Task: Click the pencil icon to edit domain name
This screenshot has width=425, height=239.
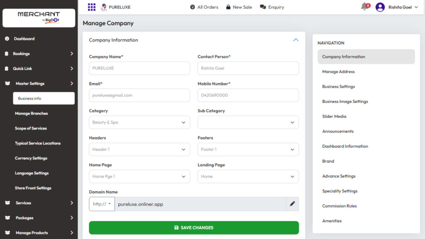Action: [x=292, y=204]
